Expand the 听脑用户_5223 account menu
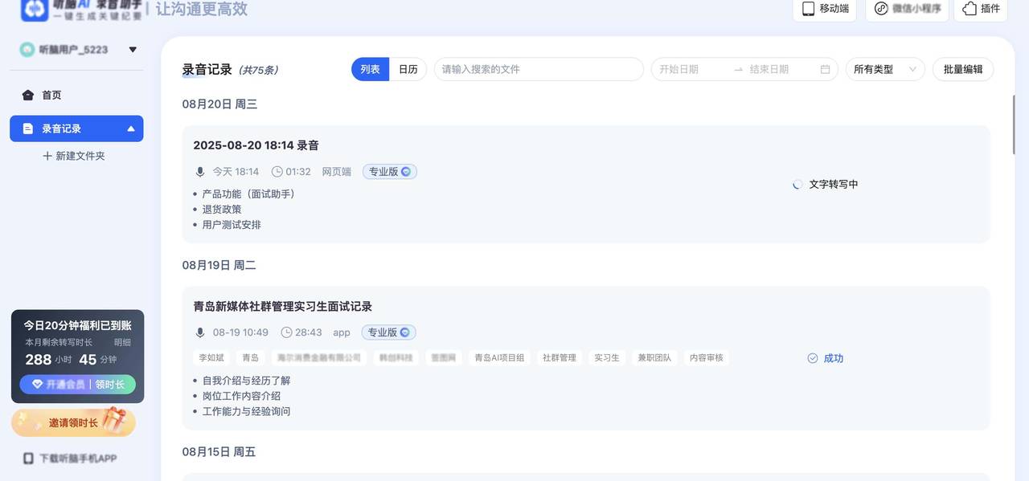 (x=133, y=49)
